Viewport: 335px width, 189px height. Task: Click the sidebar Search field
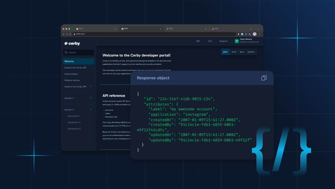[x=78, y=53]
